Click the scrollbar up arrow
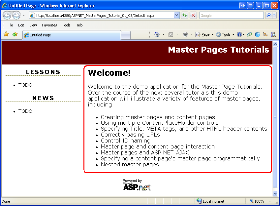The height and width of the screenshot is (206, 280). [x=275, y=44]
